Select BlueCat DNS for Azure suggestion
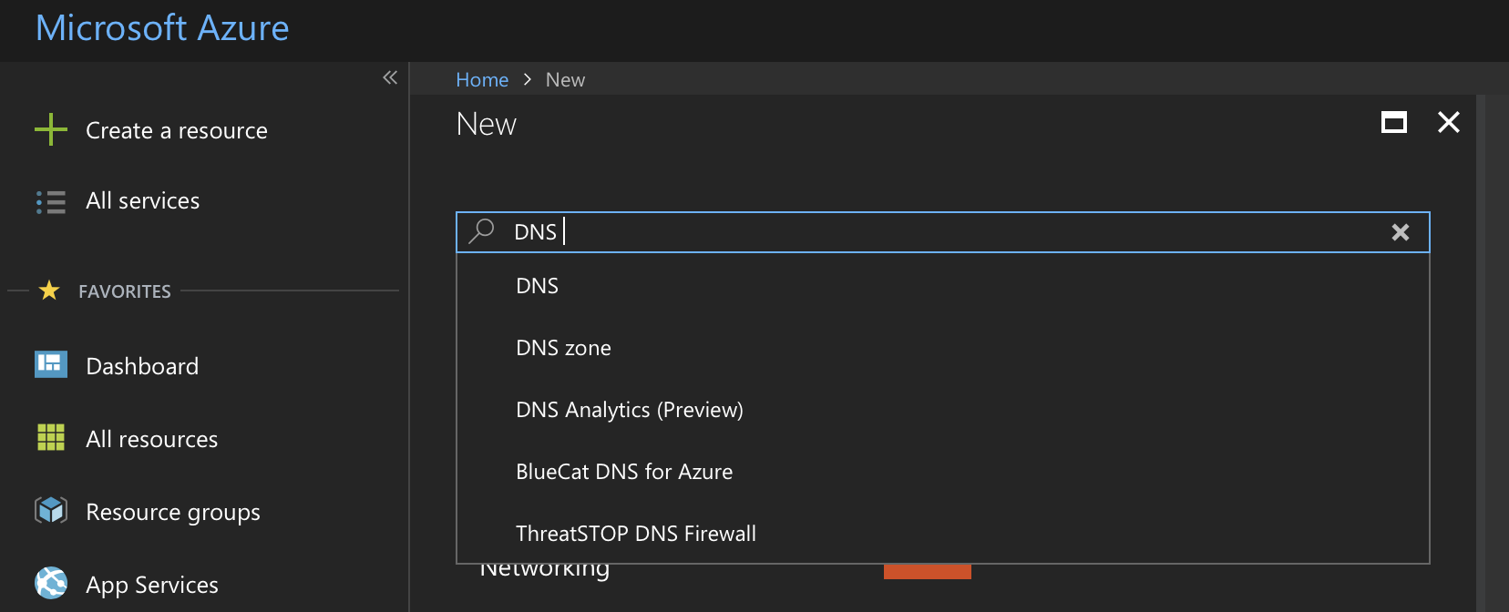 pyautogui.click(x=942, y=472)
